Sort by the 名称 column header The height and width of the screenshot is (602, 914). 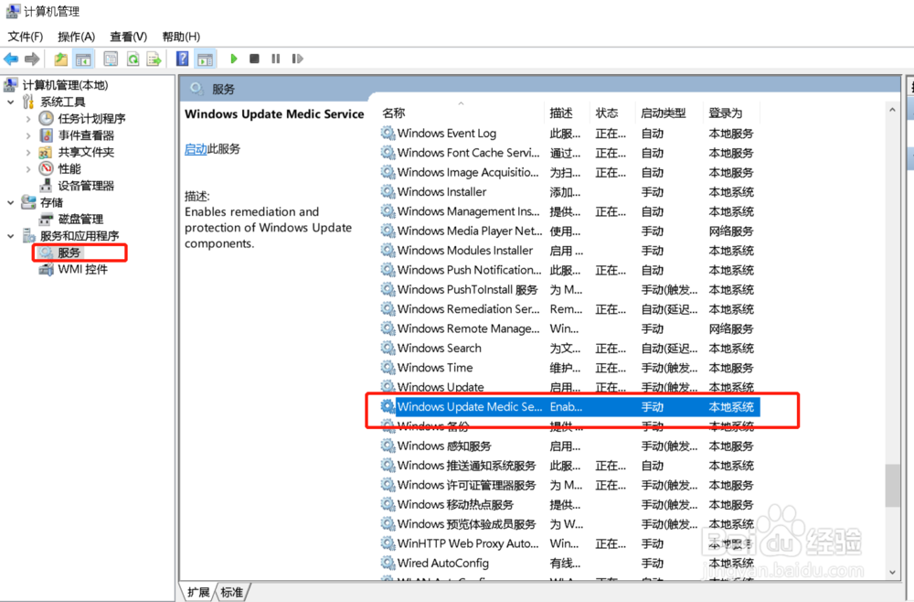tap(461, 113)
